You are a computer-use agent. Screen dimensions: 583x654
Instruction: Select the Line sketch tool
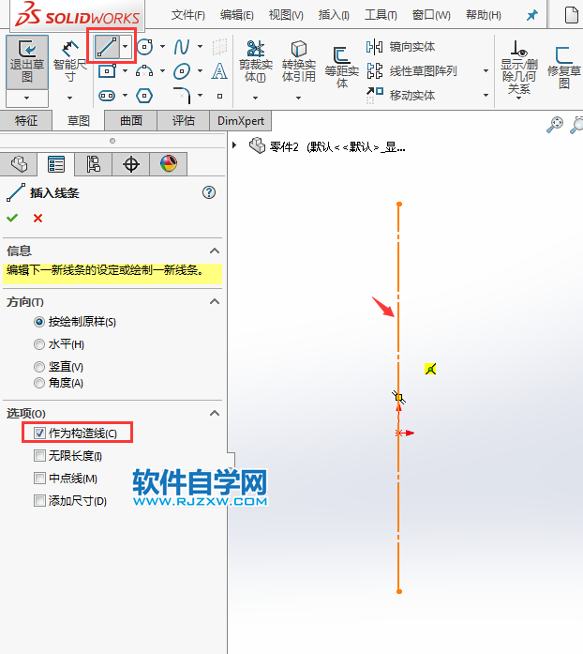tap(107, 47)
